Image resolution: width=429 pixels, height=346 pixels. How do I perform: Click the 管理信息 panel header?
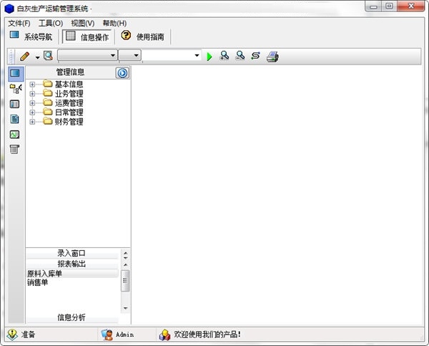pos(70,72)
